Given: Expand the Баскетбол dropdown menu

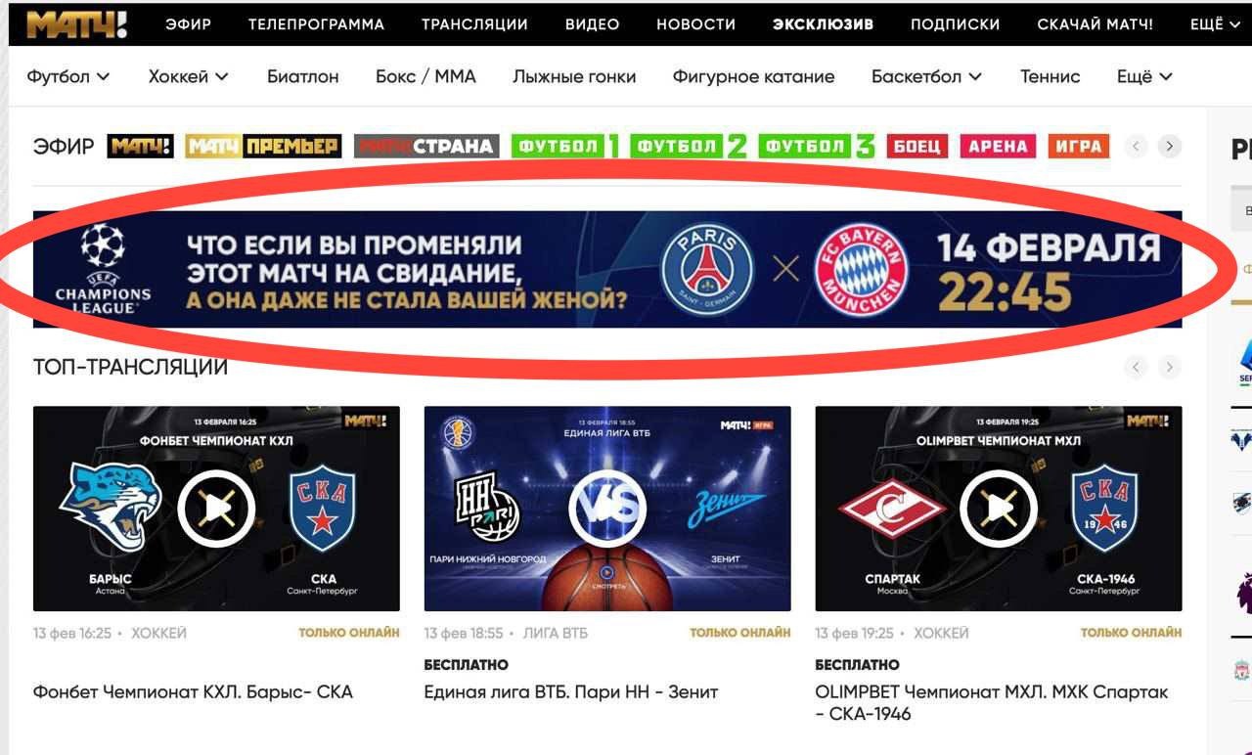Looking at the screenshot, I should (x=927, y=76).
